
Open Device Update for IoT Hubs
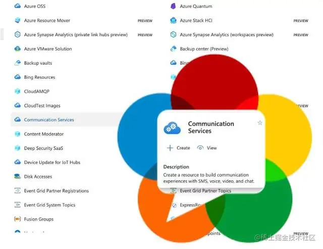[52, 163]
